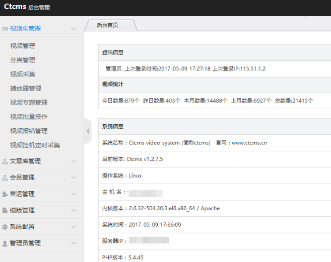This screenshot has width=331, height=262.
Task: Expand the 系统配置 chevron
Action: [x=74, y=227]
